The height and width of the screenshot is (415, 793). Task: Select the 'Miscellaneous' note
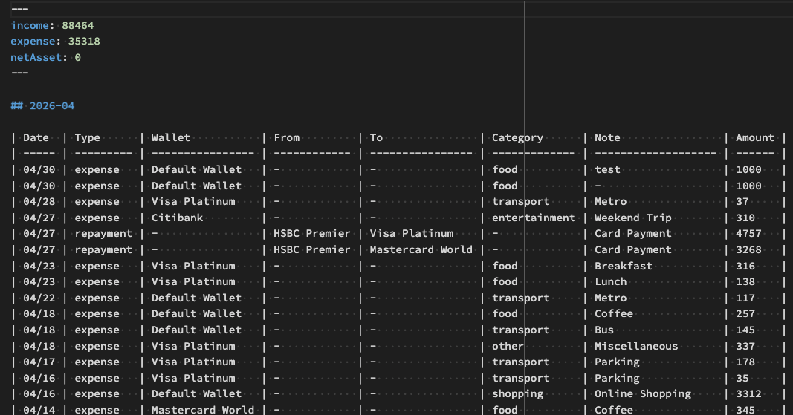click(x=636, y=346)
